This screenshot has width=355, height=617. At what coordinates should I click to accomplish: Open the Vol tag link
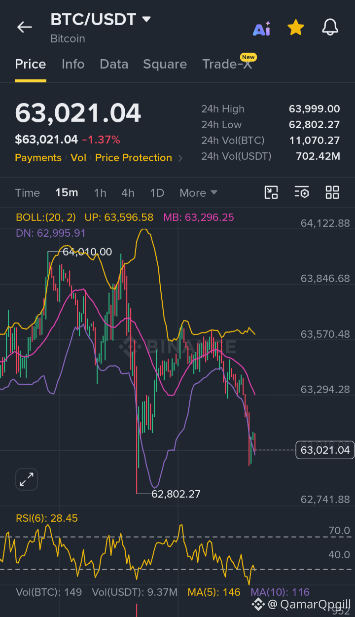coord(78,158)
